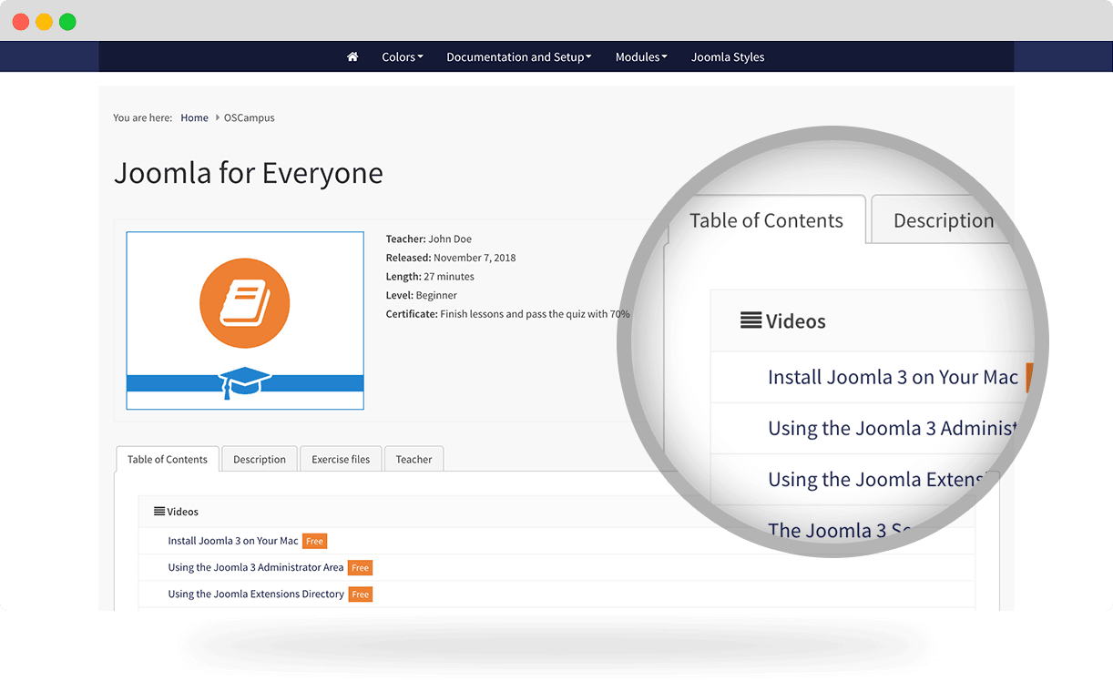1113x681 pixels.
Task: Click the macOS red close button
Action: 20,22
